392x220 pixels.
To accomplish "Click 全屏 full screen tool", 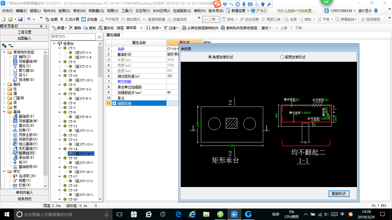I will pos(291,19).
